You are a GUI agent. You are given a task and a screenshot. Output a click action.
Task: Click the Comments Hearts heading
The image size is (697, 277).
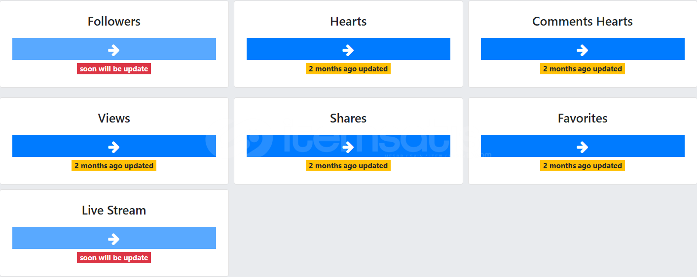pyautogui.click(x=583, y=22)
